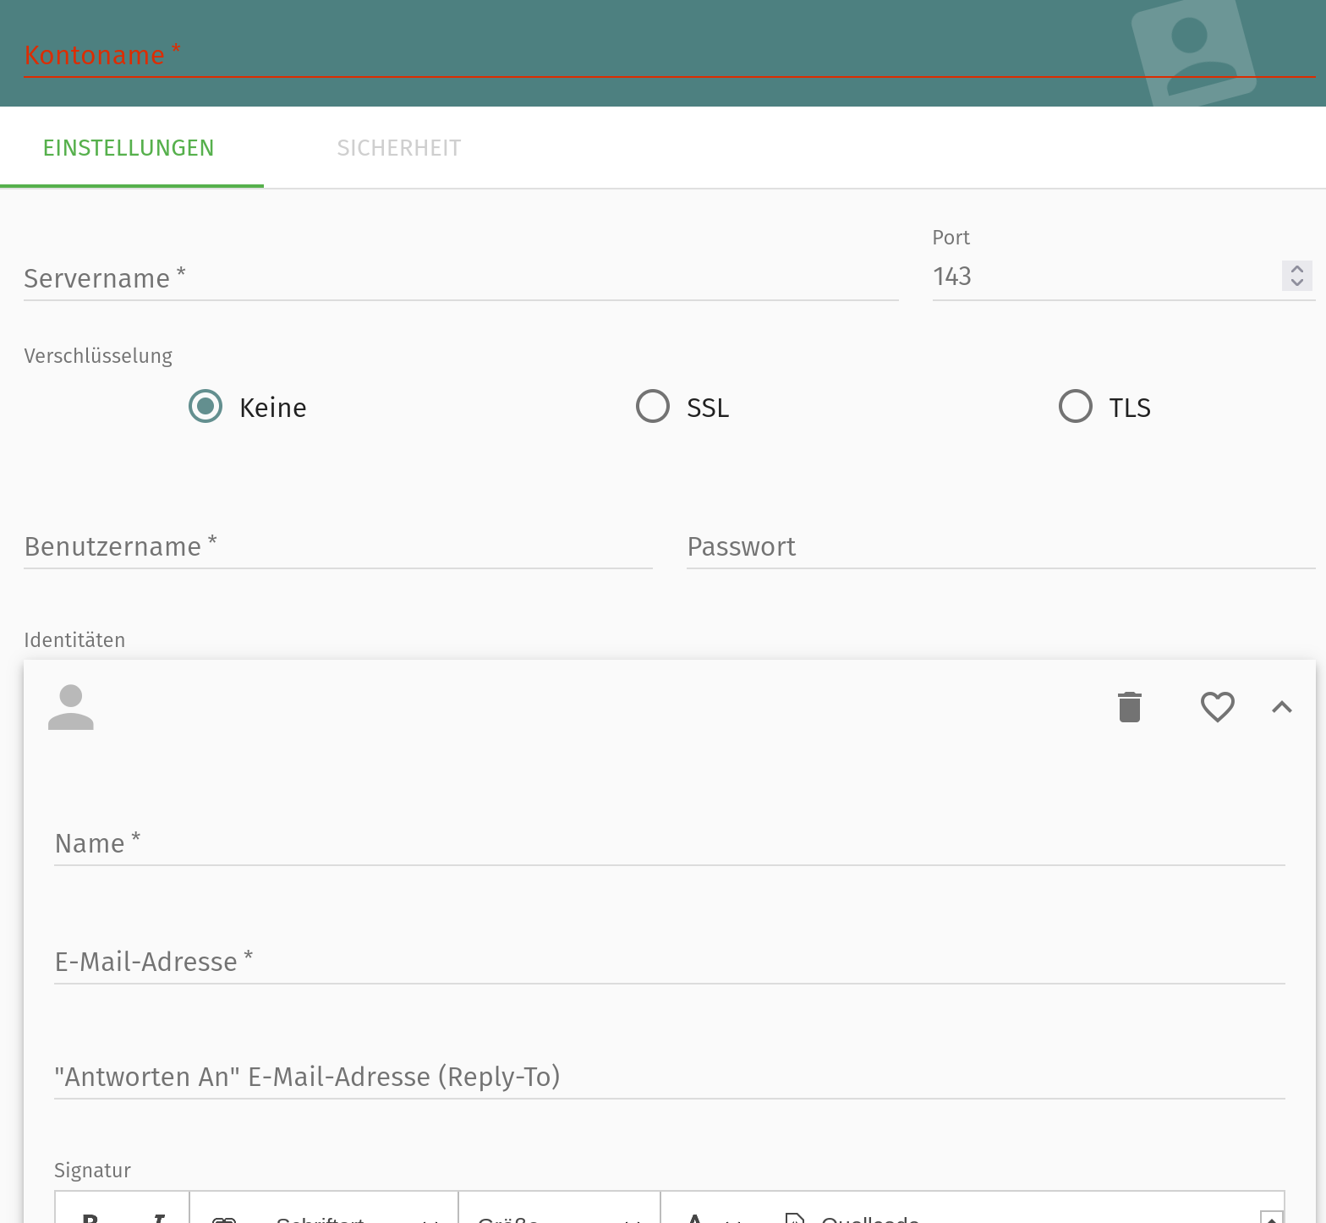This screenshot has width=1326, height=1223.
Task: Decrease the Port value with down arrow
Action: tap(1297, 282)
